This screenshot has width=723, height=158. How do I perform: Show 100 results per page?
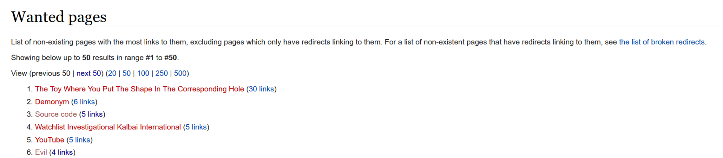[143, 73]
